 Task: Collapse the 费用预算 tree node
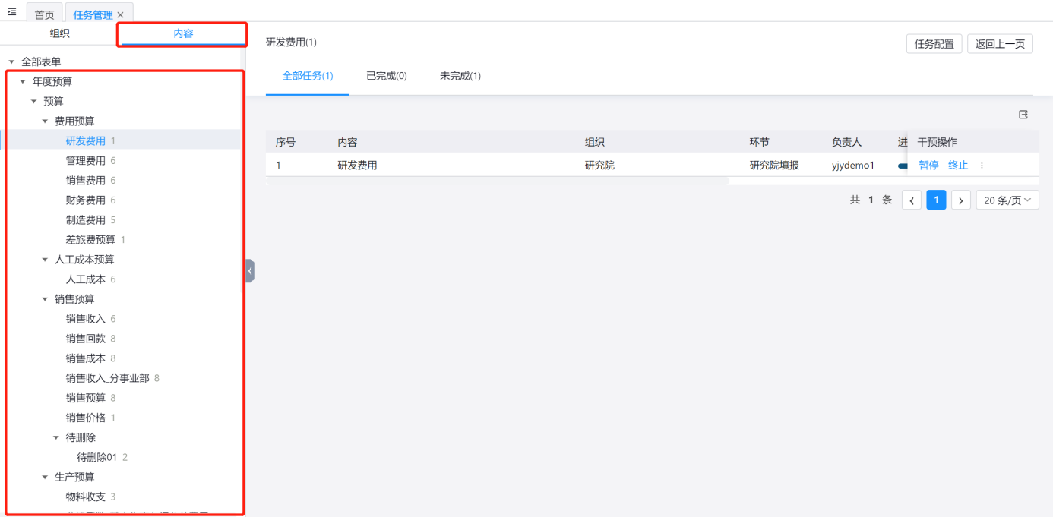45,121
